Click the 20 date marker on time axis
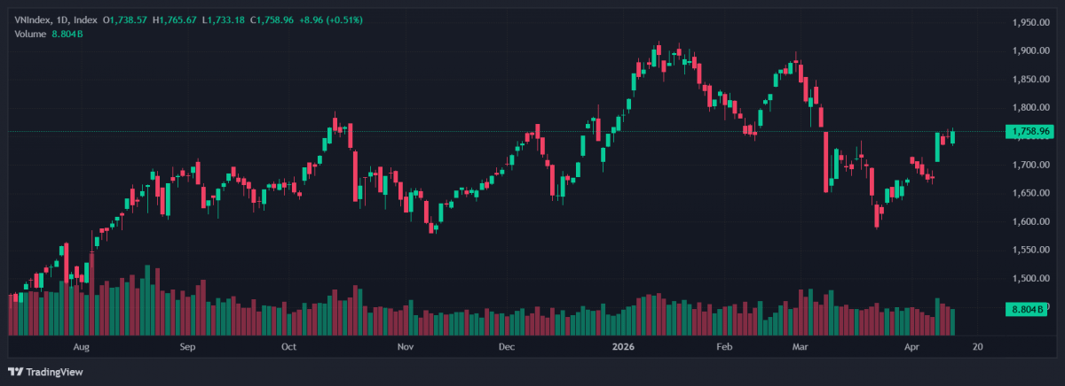Screen dimensions: 1065x386 point(977,348)
